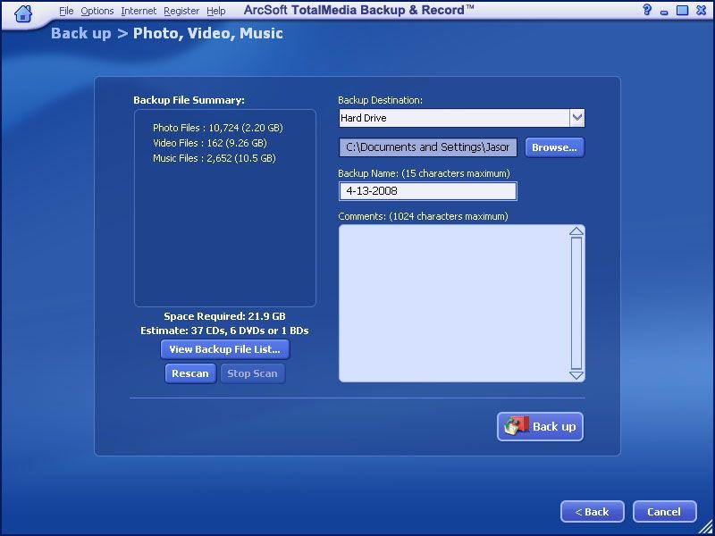Viewport: 715px width, 536px height.
Task: Click the Stop Scan button
Action: tap(252, 373)
